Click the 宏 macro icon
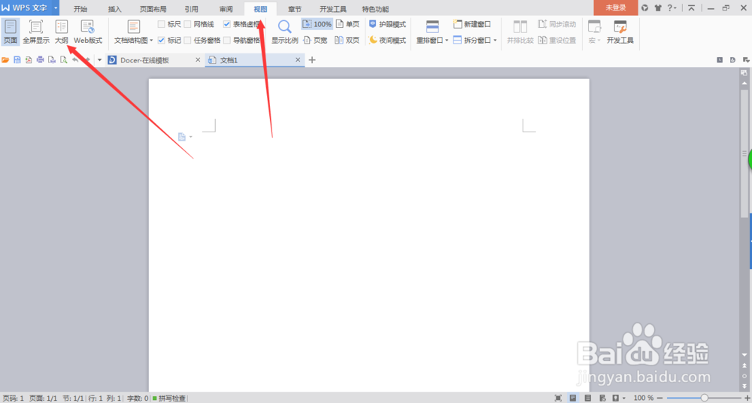Image resolution: width=752 pixels, height=403 pixels. tap(594, 27)
